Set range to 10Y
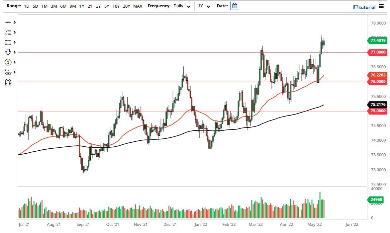The image size is (390, 233). [116, 6]
